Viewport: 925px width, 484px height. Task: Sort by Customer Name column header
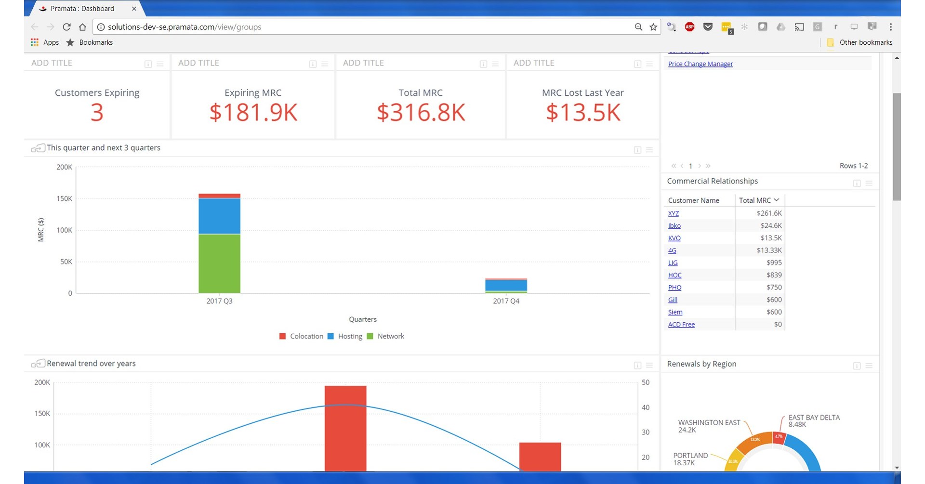click(693, 200)
